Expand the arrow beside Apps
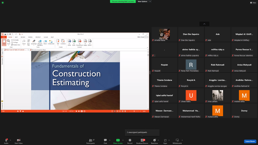The image size is (258, 145). pos(169,140)
